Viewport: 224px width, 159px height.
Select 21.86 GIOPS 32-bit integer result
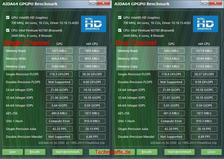tap(59, 98)
